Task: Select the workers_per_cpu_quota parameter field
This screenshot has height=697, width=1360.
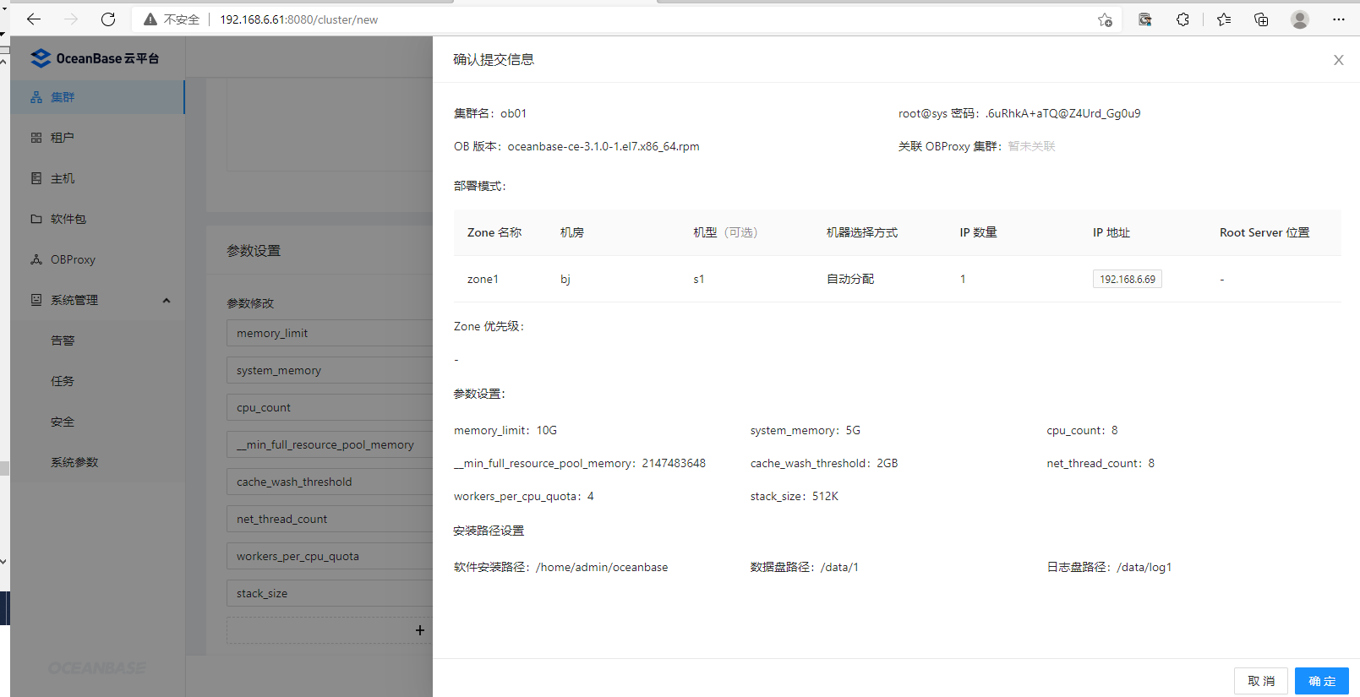Action: pos(330,556)
